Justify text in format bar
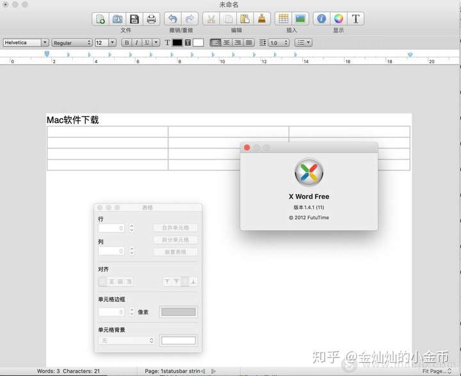Viewport: 461px width, 376px height. pyautogui.click(x=248, y=43)
